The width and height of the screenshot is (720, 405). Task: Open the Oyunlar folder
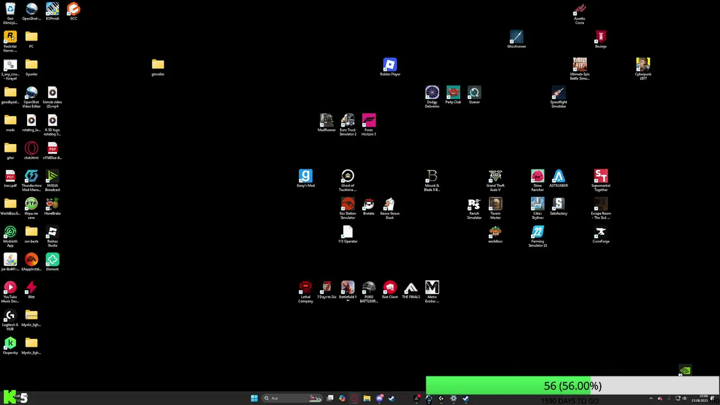point(31,67)
